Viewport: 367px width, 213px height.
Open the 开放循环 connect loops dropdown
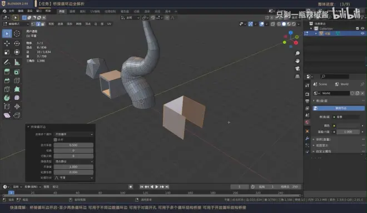coord(73,134)
